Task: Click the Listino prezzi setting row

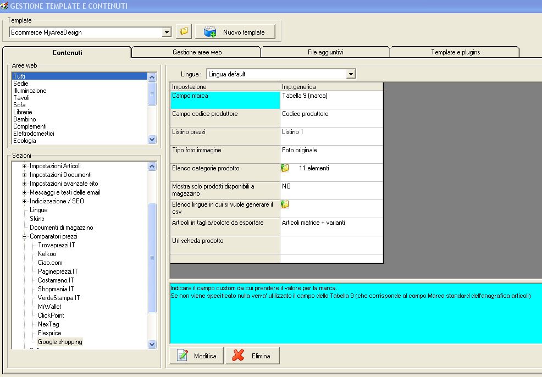Action: click(225, 136)
